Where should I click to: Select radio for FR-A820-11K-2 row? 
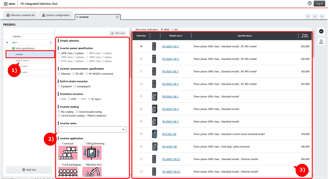[x=141, y=59]
